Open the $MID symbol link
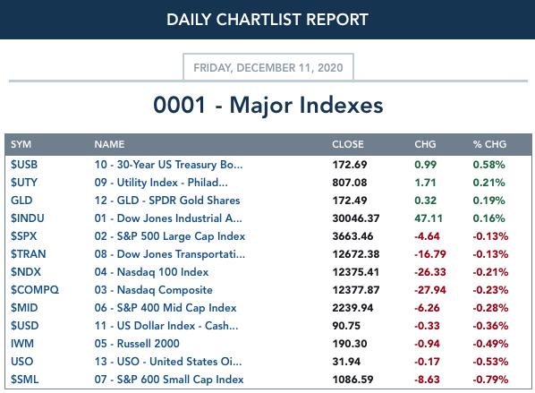Screen dimensions: 535x393 click(24, 308)
